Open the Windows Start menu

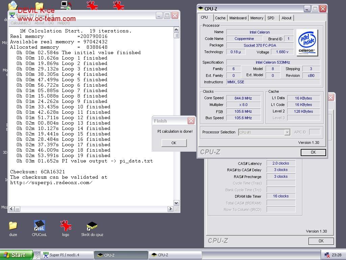pyautogui.click(x=17, y=255)
